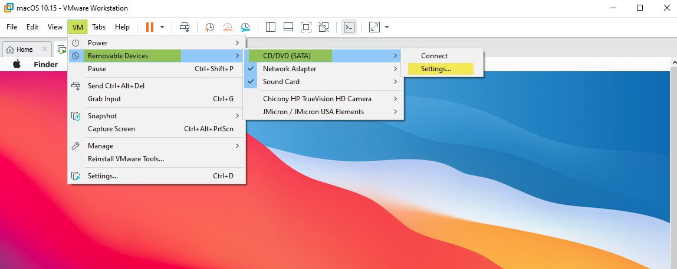677x269 pixels.
Task: Toggle the Sound Card checked item
Action: pos(323,81)
